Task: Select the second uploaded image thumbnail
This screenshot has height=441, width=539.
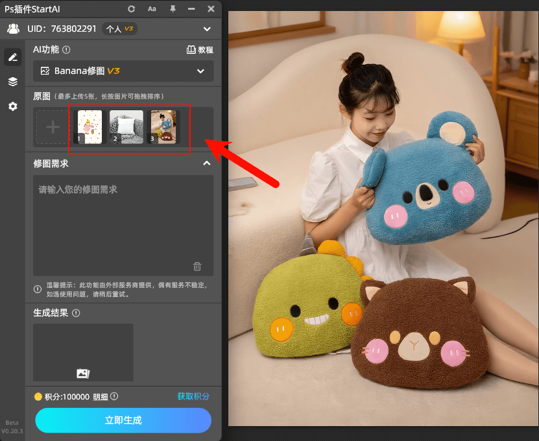Action: pos(126,126)
